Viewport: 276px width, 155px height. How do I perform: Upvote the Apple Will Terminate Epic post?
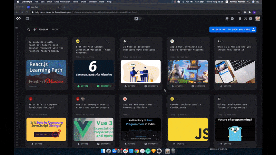pyautogui.click(x=177, y=86)
